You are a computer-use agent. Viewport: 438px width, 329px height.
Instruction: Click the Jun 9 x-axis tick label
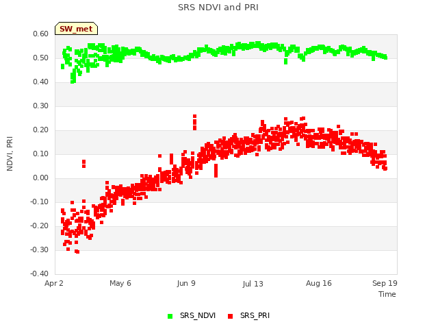coord(186,283)
